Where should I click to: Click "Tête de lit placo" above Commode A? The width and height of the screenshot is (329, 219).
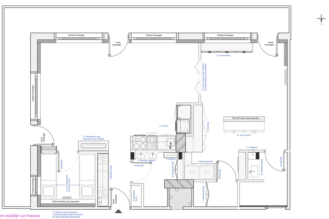coord(245,118)
